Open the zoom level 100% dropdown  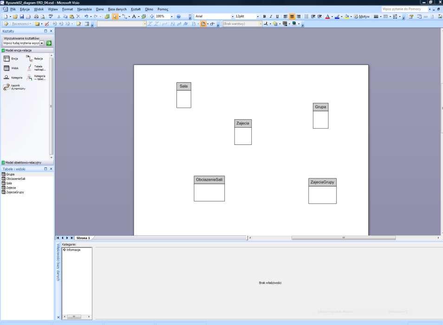[x=171, y=16]
